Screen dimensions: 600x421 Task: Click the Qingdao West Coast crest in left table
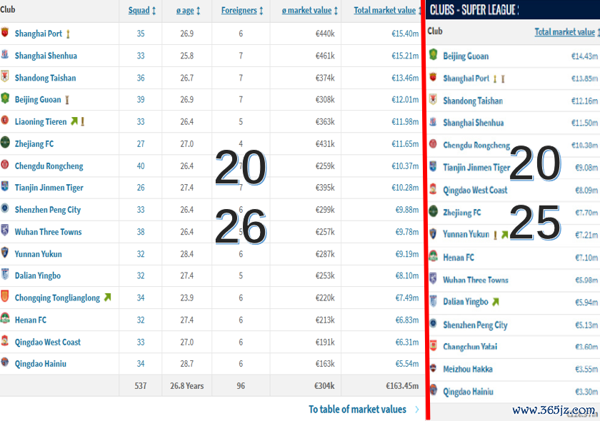pyautogui.click(x=5, y=342)
